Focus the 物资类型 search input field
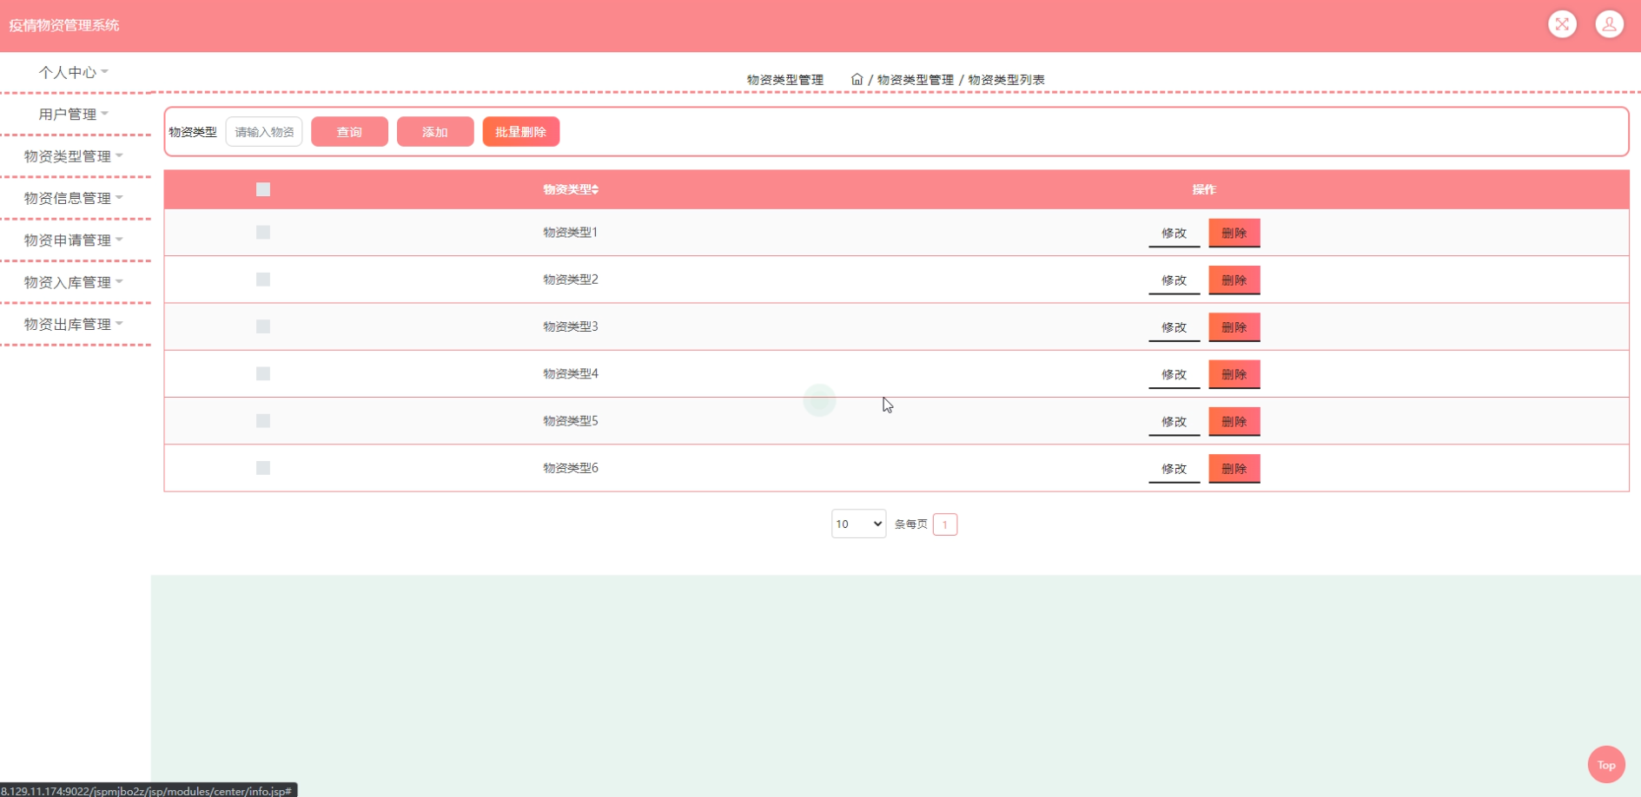Image resolution: width=1641 pixels, height=797 pixels. 264,132
